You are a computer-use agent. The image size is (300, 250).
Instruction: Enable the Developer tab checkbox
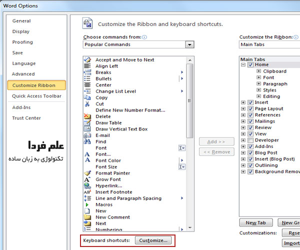(x=250, y=140)
